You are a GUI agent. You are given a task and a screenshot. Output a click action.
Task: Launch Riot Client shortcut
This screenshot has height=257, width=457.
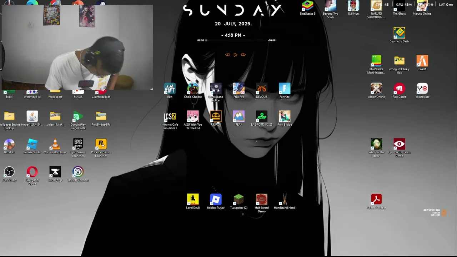[x=399, y=90]
